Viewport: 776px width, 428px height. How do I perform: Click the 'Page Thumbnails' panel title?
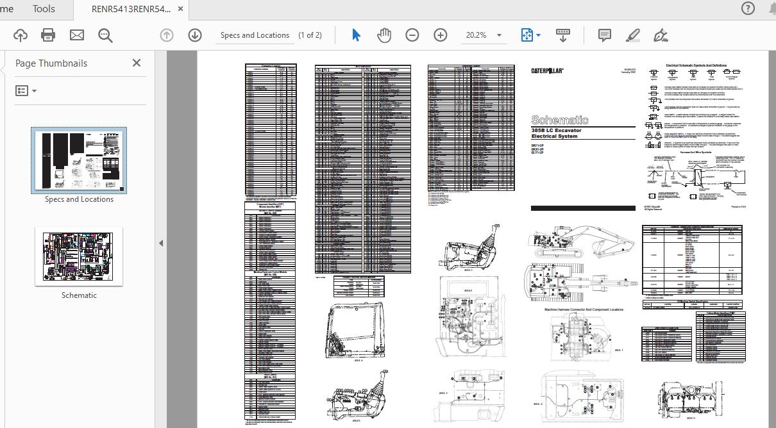coord(51,63)
